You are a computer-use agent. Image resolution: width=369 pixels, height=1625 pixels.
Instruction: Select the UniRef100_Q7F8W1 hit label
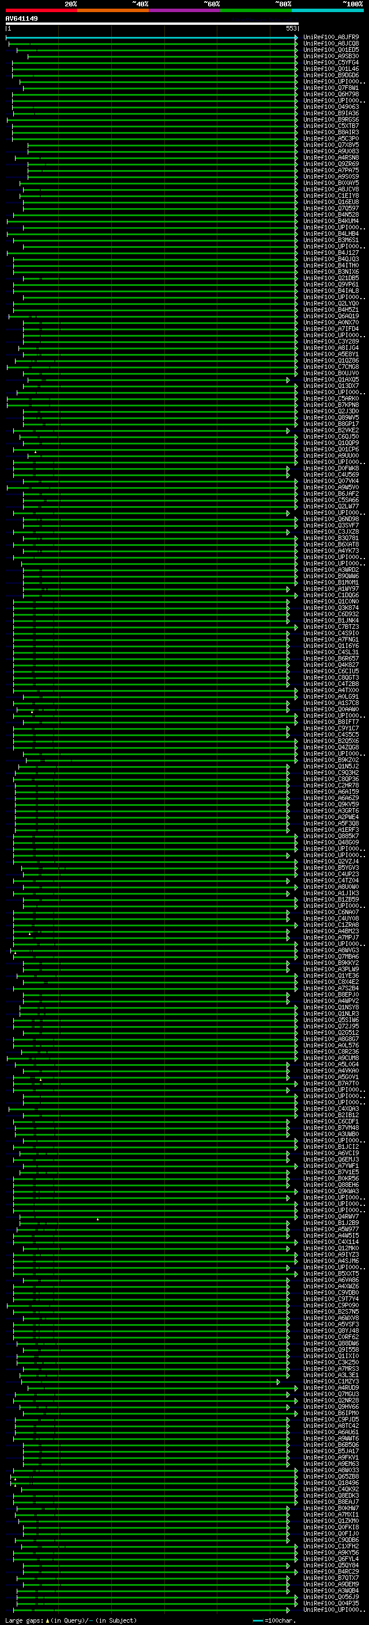(330, 88)
